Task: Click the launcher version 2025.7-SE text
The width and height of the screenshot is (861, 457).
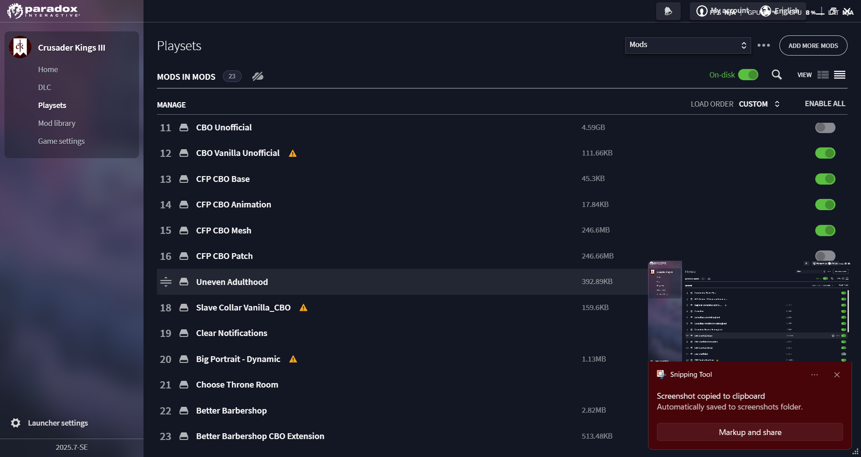Action: tap(72, 447)
